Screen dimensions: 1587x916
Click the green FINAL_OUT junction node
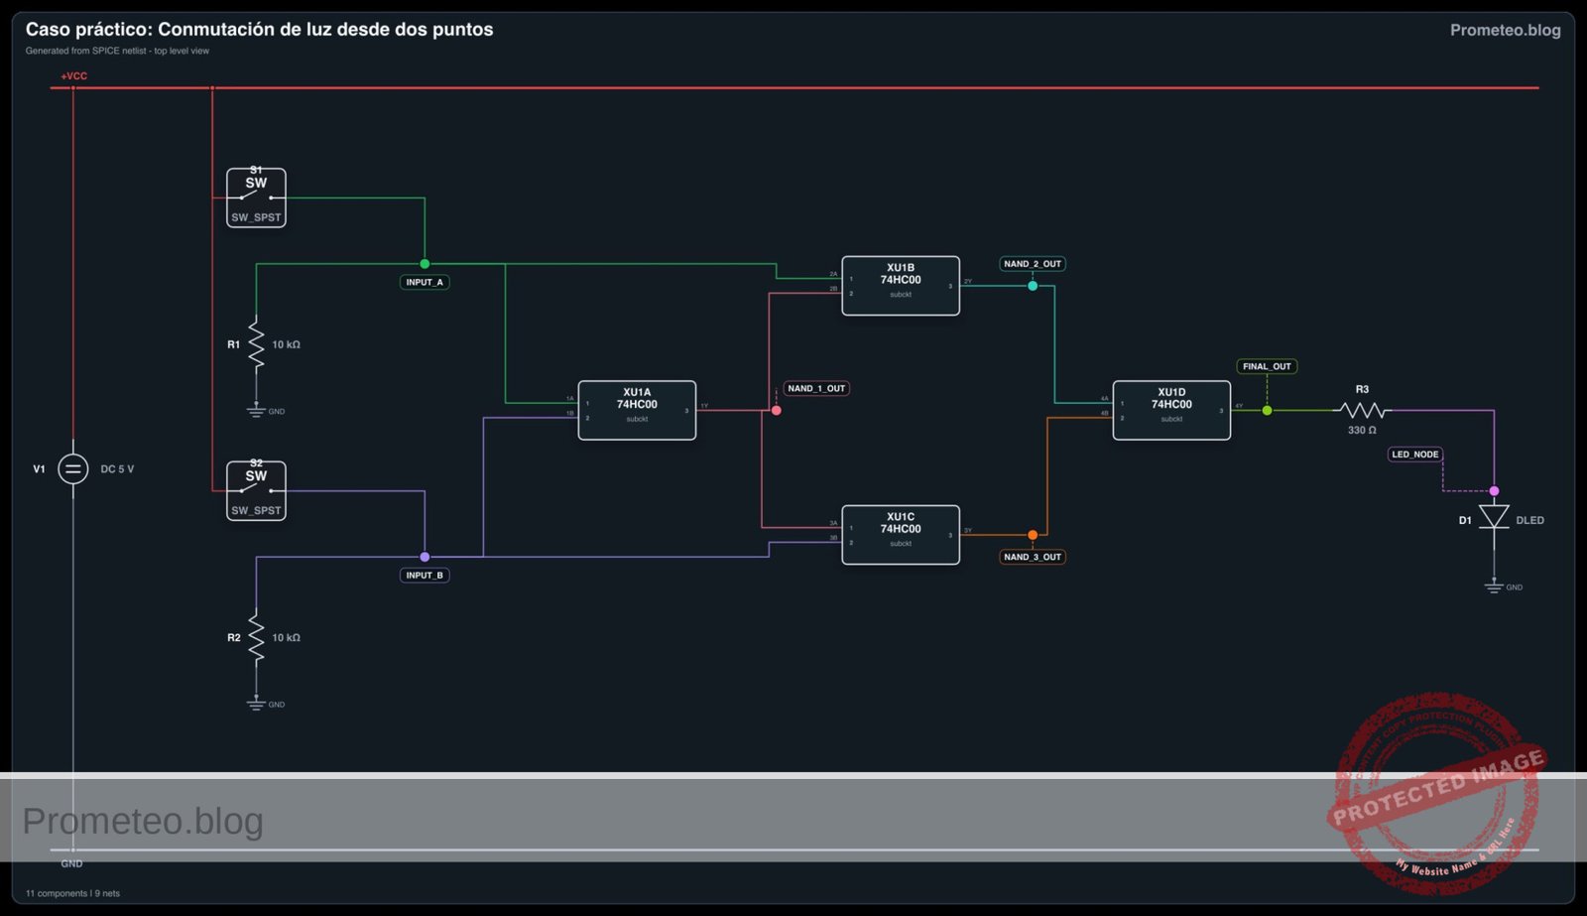pyautogui.click(x=1267, y=410)
